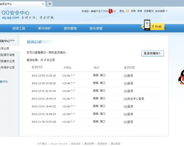Click the About Tencent footer link
The height and width of the screenshot is (146, 184).
pyautogui.click(x=59, y=144)
